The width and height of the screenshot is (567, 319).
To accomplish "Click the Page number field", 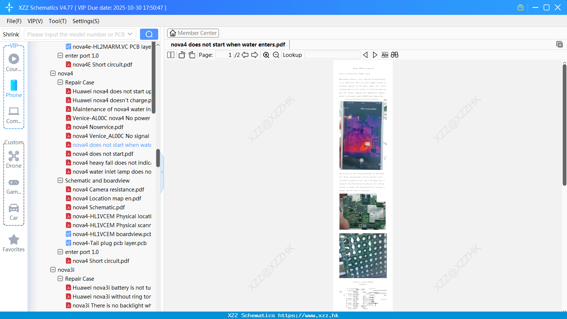I will click(x=224, y=55).
